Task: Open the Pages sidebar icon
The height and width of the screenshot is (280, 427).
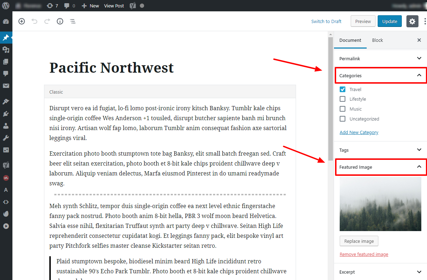Action: click(x=6, y=62)
